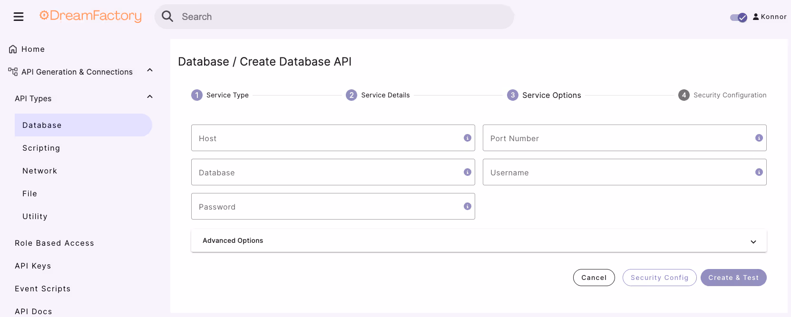
Task: Go to step 1 Service Type
Action: (x=220, y=95)
